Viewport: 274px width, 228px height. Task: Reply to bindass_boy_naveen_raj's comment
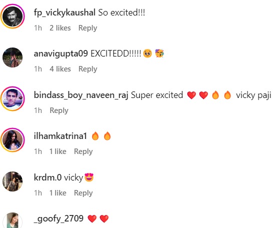point(59,110)
